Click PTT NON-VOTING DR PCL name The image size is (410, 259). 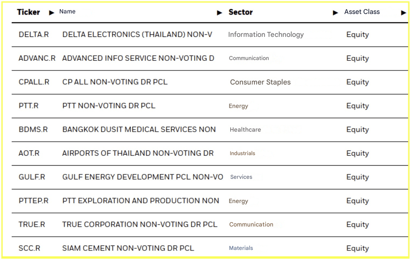pos(109,106)
